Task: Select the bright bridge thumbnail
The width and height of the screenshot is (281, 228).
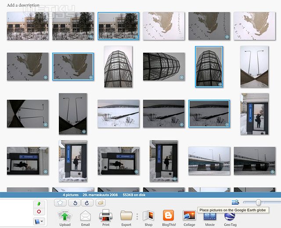Action: [x=209, y=161]
